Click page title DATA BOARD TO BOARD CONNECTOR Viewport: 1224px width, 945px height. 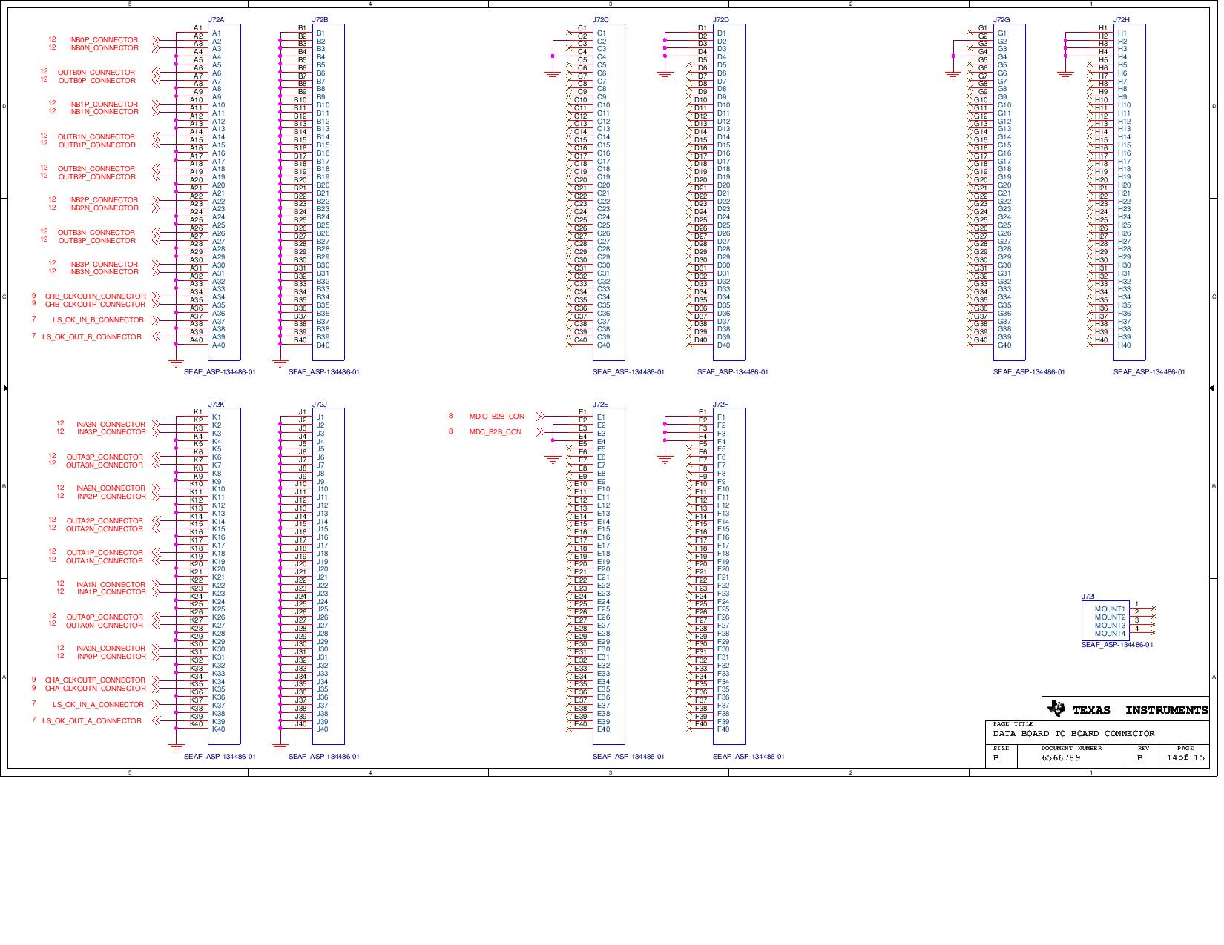(x=1073, y=734)
